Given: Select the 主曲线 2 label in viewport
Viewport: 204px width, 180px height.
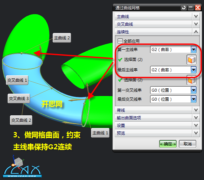Looking at the screenshot, I should [x=62, y=38].
